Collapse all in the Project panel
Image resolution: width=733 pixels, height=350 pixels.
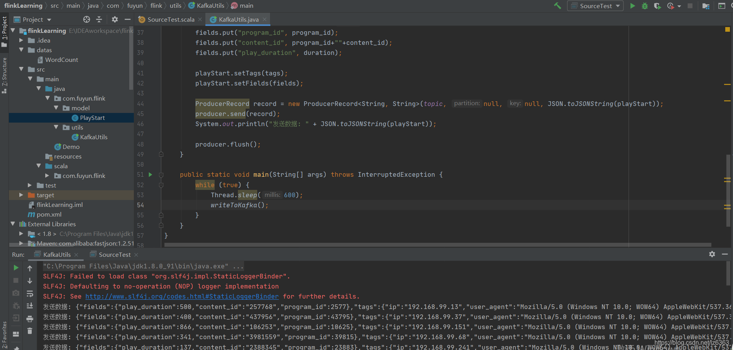(x=99, y=19)
